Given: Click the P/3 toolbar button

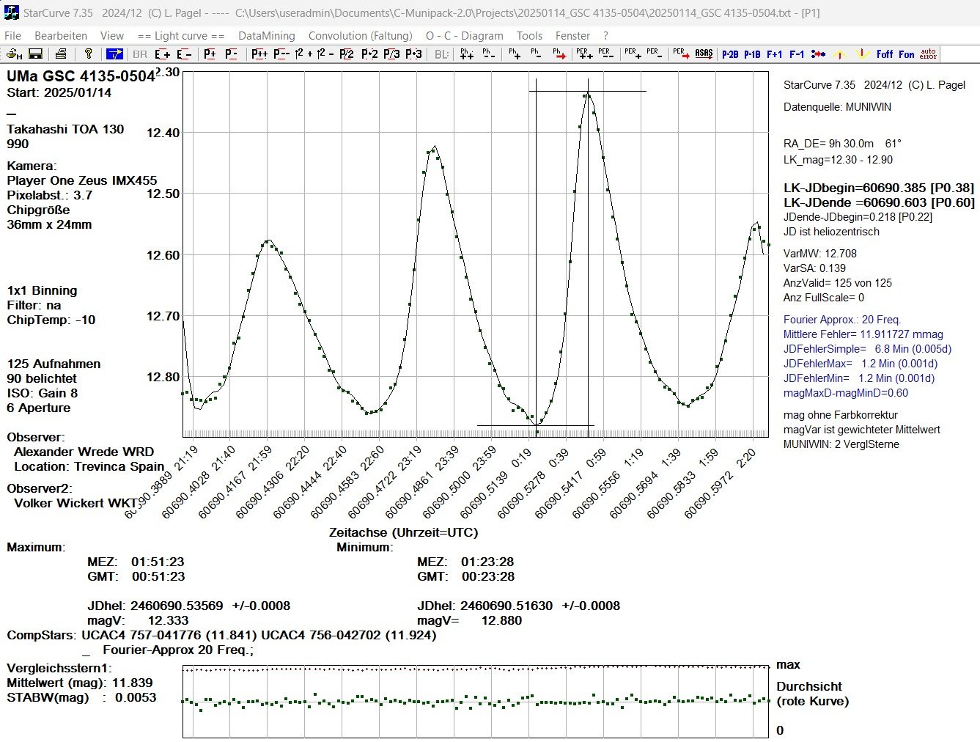Looking at the screenshot, I should (391, 54).
